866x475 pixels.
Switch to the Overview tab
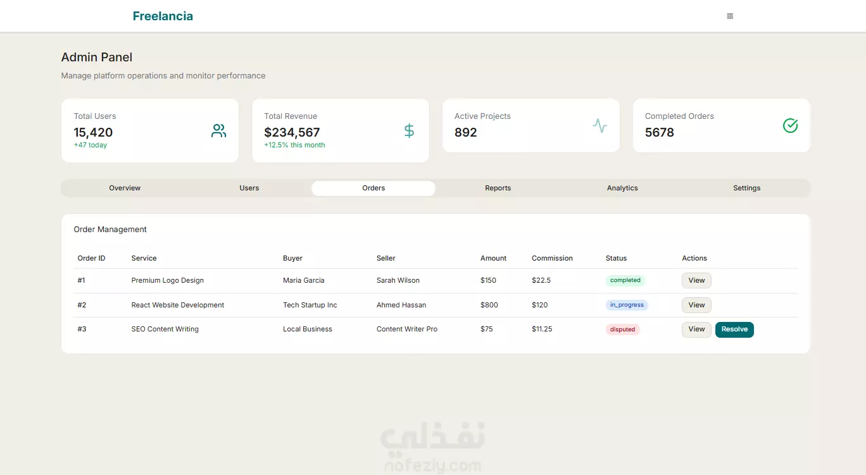[x=125, y=188]
